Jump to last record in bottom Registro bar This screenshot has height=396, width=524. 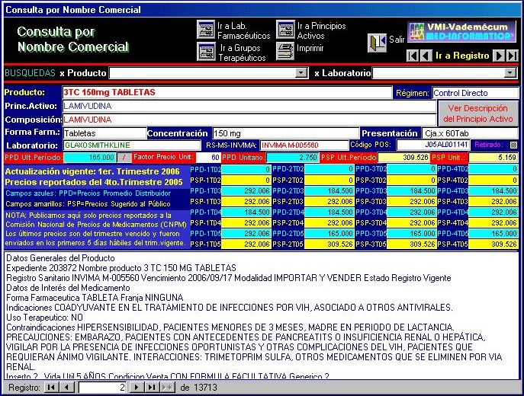pos(152,388)
